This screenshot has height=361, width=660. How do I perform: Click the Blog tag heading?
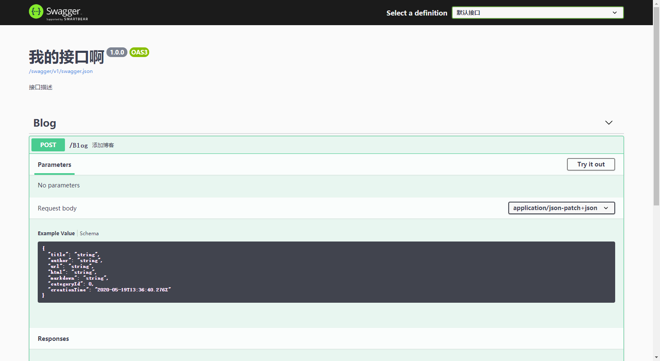pyautogui.click(x=45, y=123)
